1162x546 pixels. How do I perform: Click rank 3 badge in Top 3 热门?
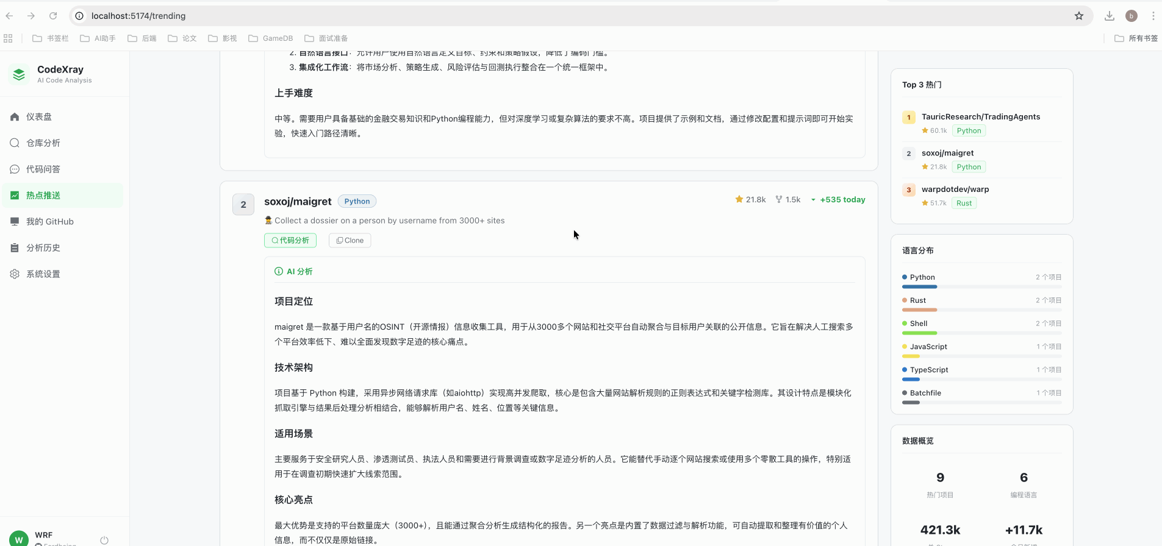[909, 190]
